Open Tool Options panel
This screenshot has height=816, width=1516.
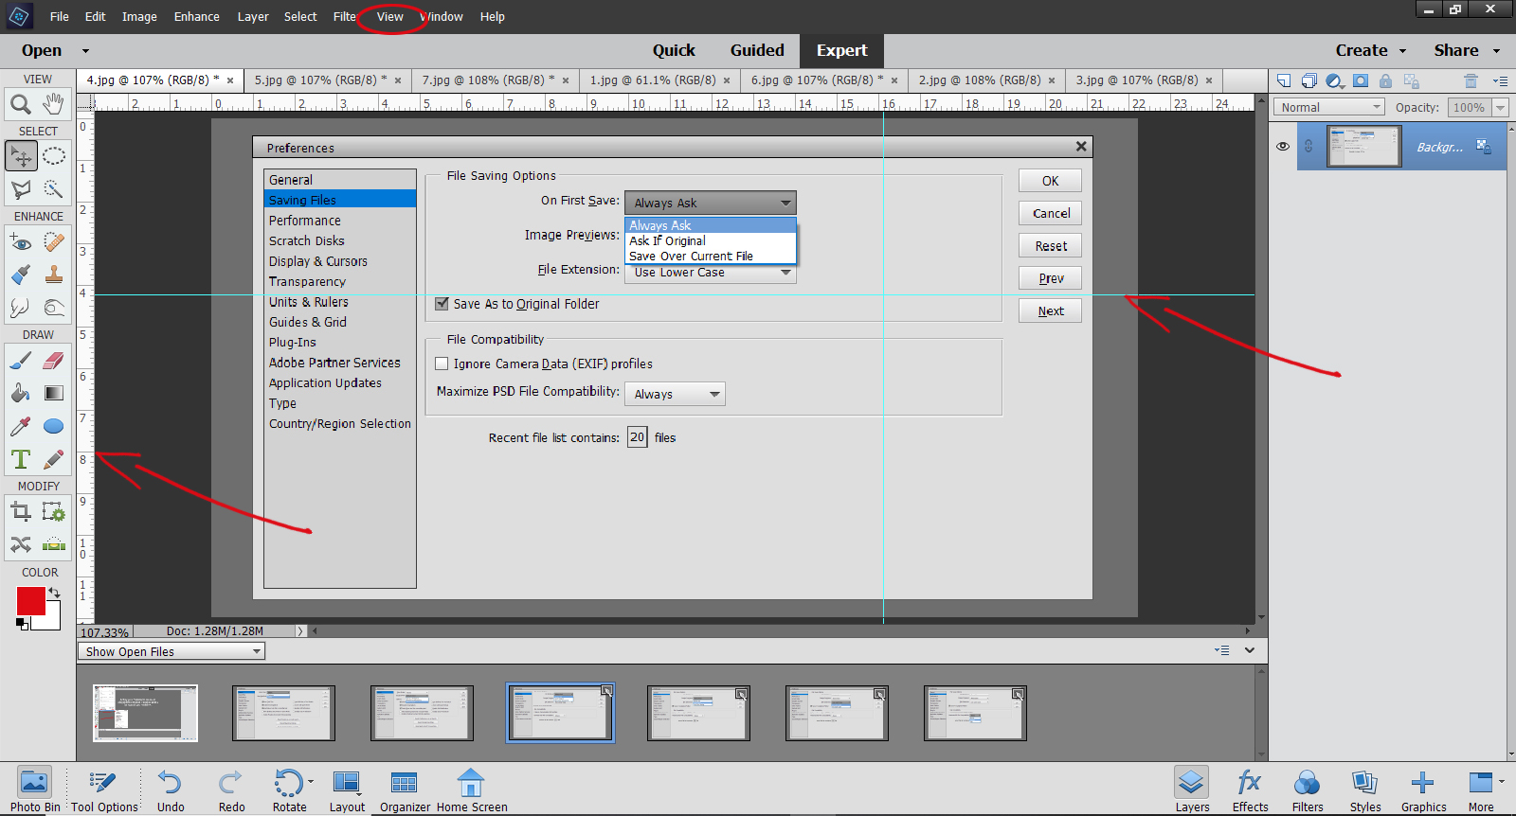[104, 790]
